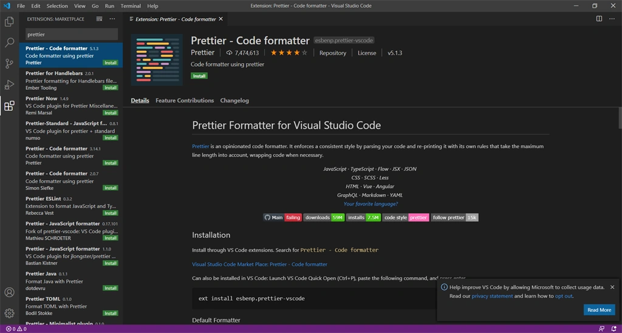Switch to the Details tab
This screenshot has width=622, height=333.
pyautogui.click(x=140, y=101)
